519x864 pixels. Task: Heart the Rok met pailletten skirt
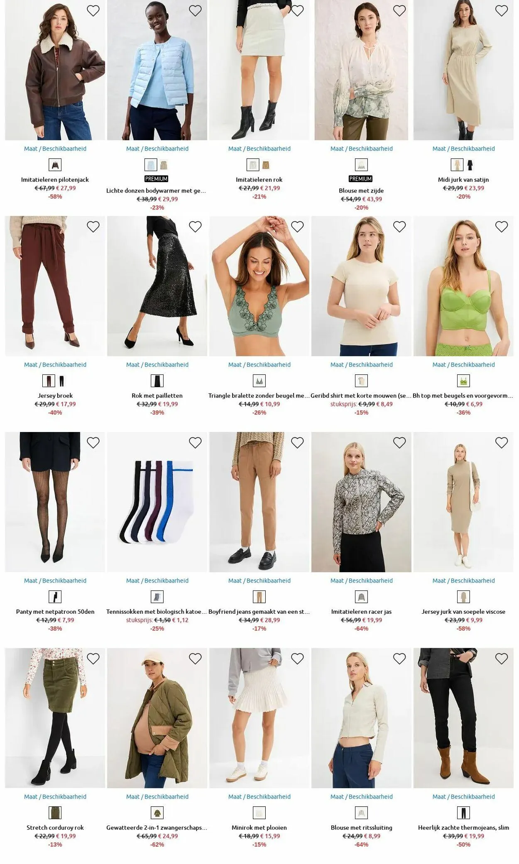tap(195, 227)
